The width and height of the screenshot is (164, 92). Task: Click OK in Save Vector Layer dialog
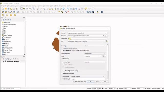pyautogui.click(x=90, y=82)
